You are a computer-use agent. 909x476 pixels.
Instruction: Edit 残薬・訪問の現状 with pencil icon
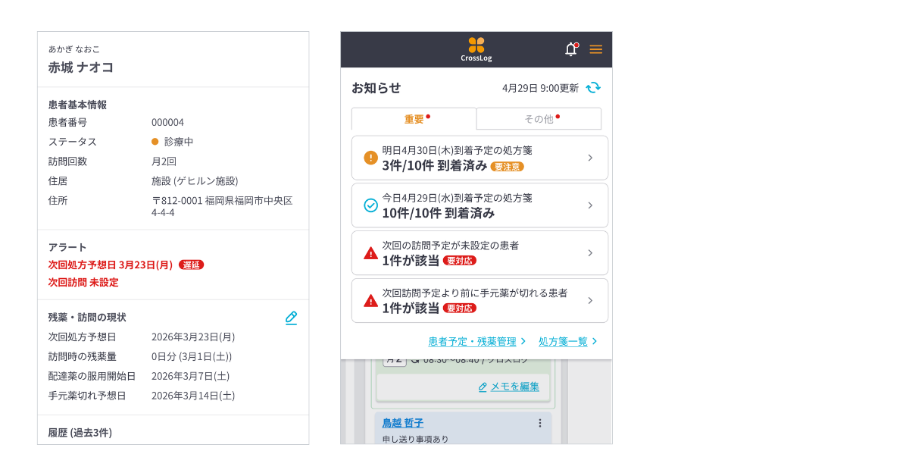[x=291, y=318]
